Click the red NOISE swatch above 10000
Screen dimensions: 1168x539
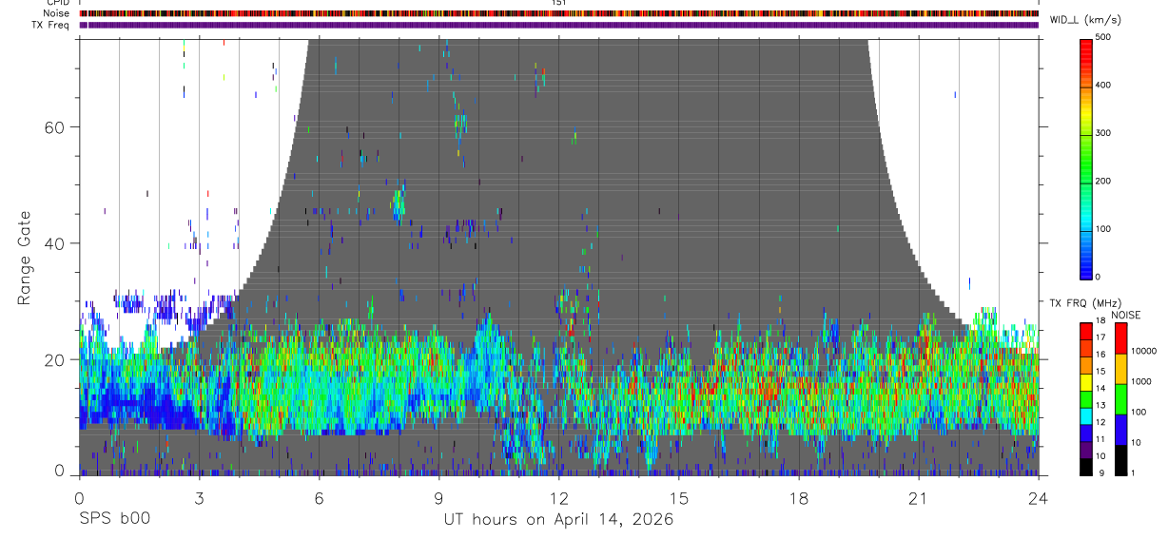click(x=1121, y=338)
